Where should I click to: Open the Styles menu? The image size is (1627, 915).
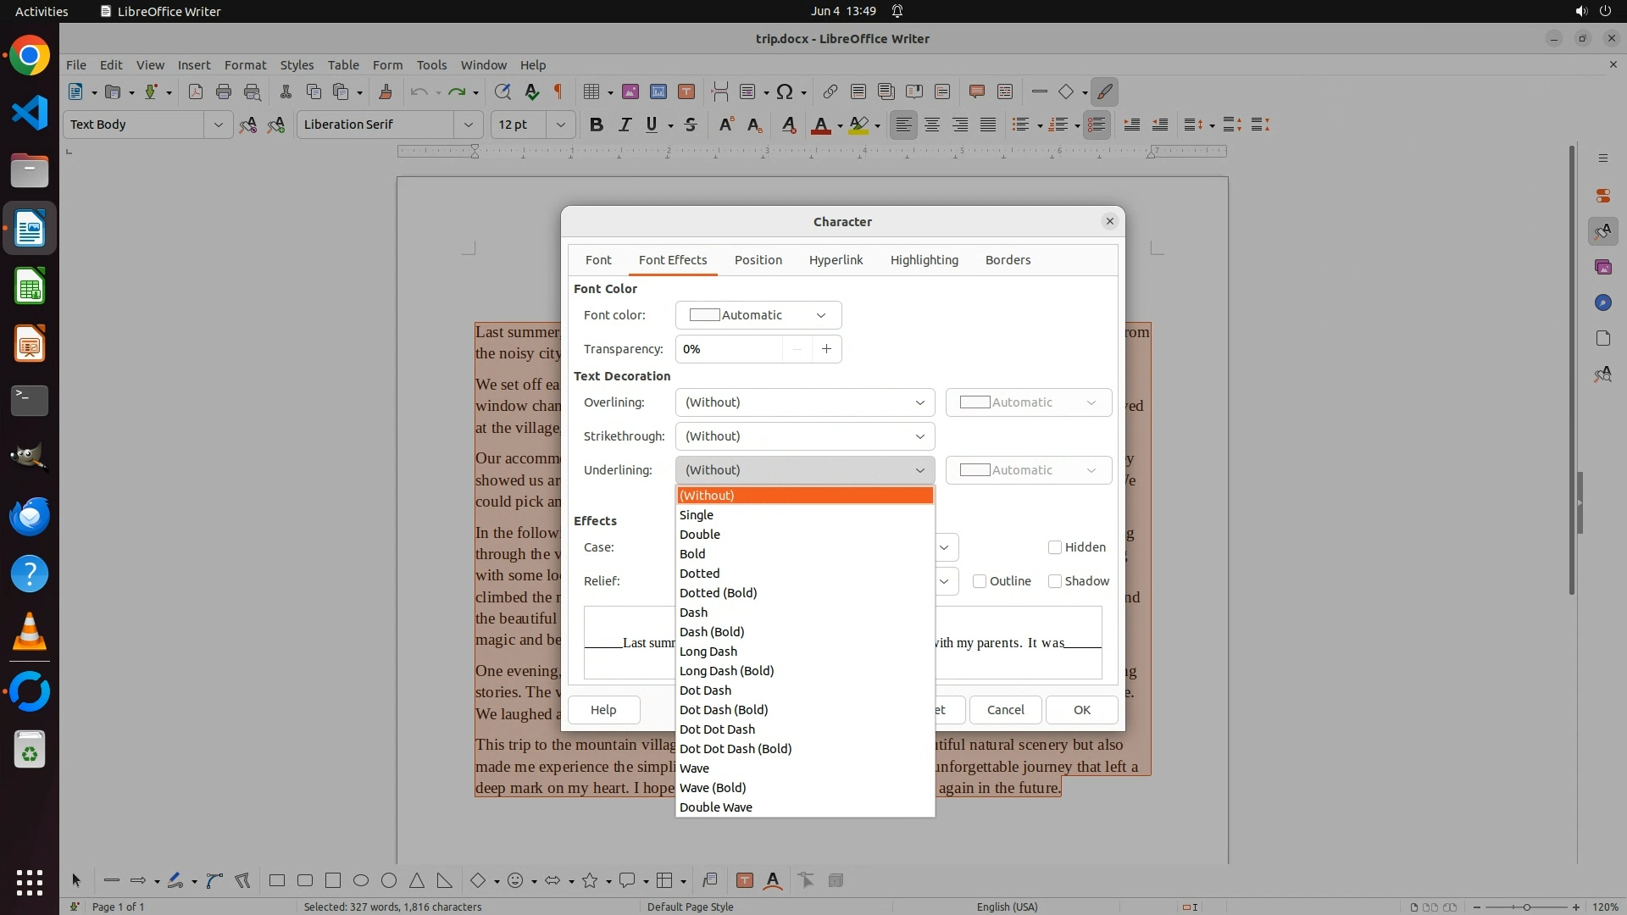coord(297,64)
